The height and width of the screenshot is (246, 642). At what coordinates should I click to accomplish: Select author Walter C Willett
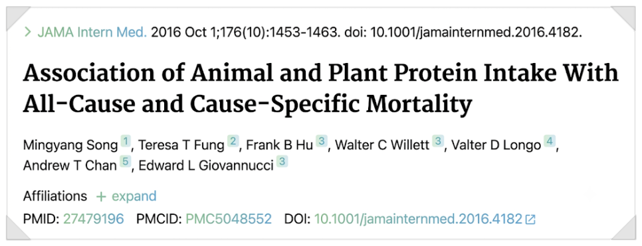381,145
